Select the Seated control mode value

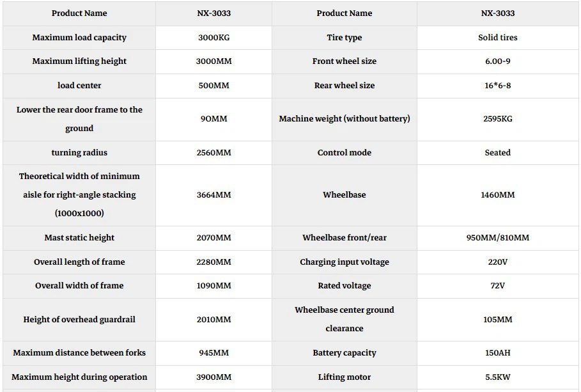[x=497, y=153]
